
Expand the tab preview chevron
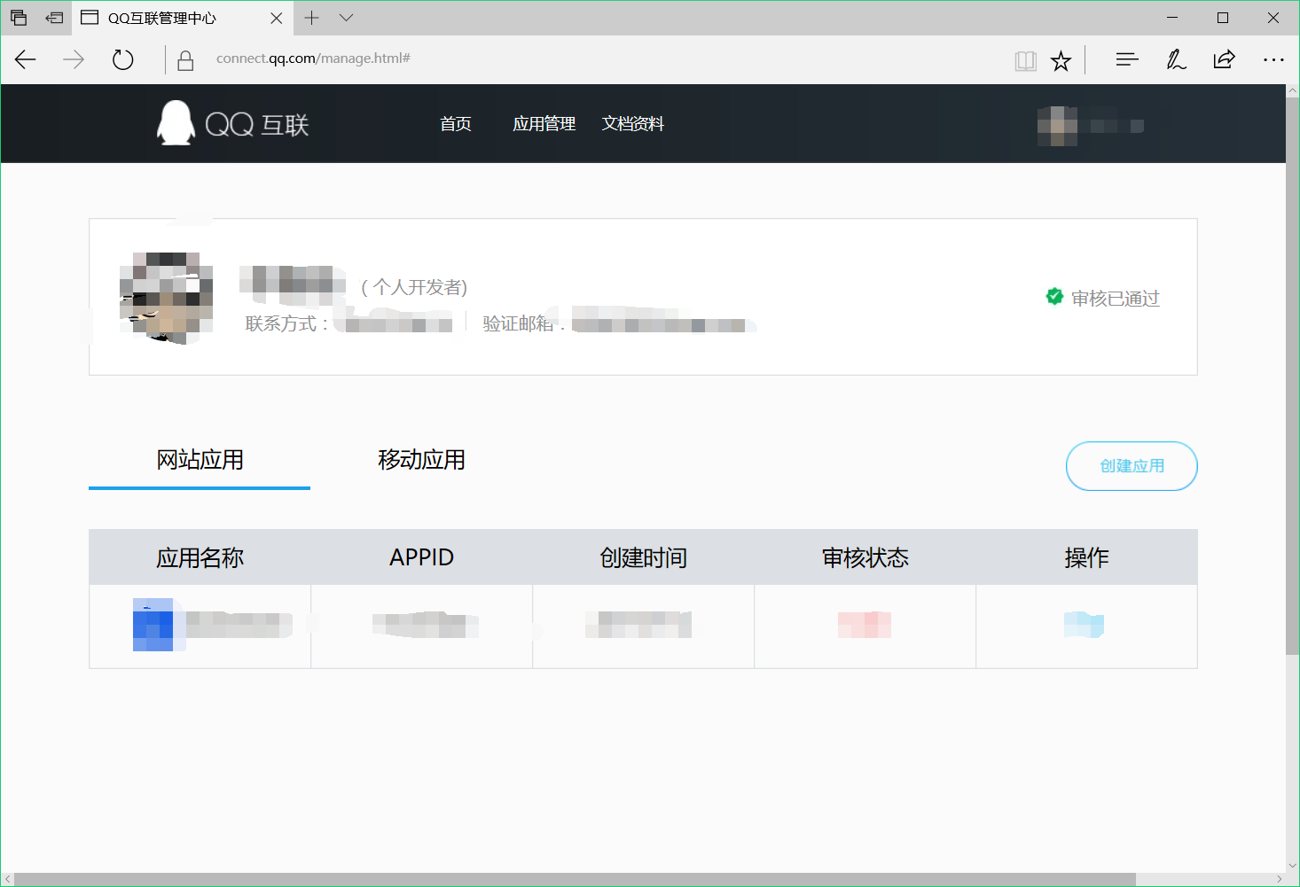(346, 18)
